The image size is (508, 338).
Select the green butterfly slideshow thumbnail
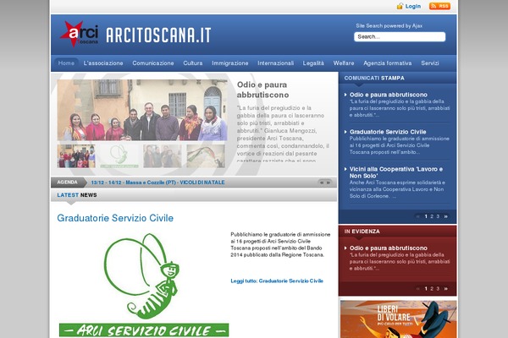119,155
